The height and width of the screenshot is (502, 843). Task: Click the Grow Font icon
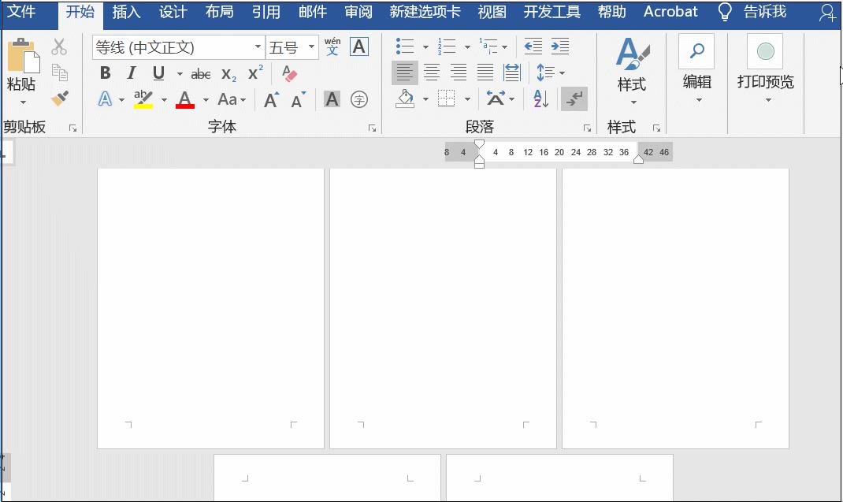271,99
